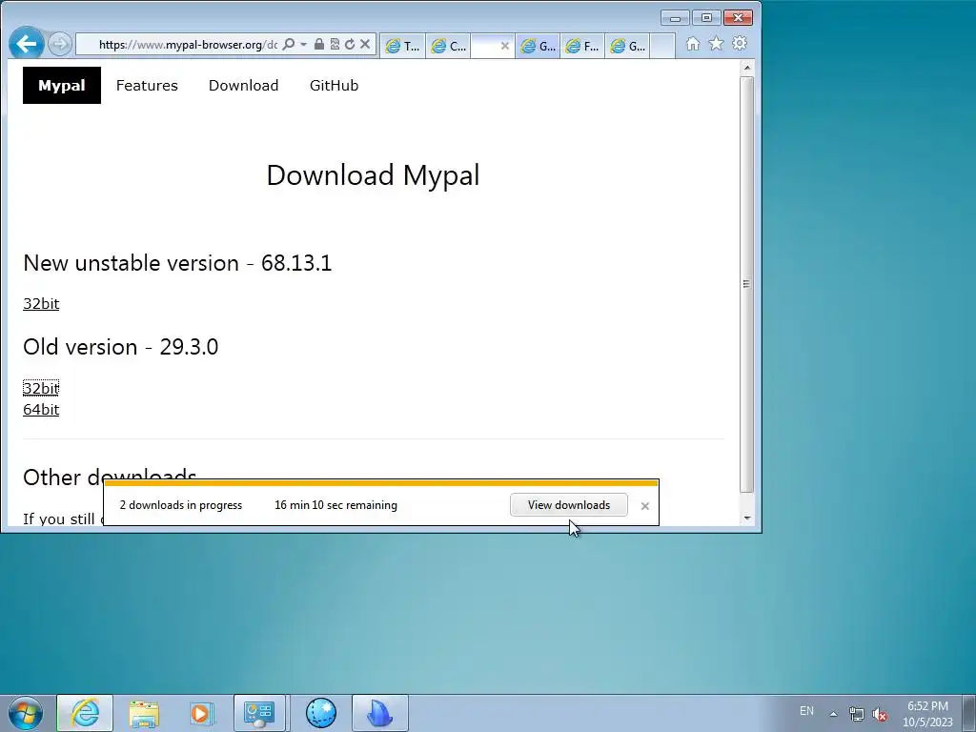Click the EN language indicator

click(x=806, y=711)
